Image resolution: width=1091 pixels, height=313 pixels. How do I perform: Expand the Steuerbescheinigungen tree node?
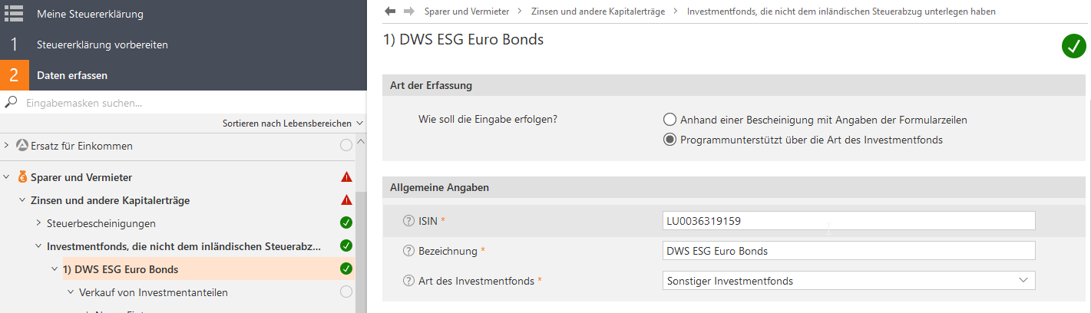(39, 223)
